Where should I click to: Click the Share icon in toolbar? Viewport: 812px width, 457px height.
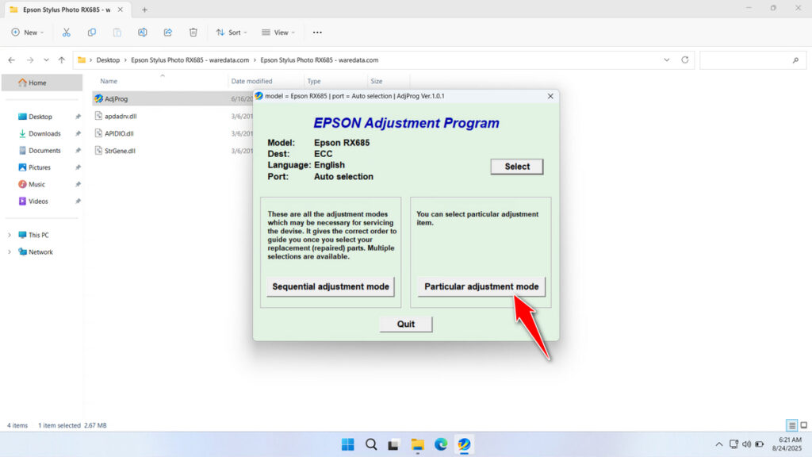pyautogui.click(x=168, y=32)
